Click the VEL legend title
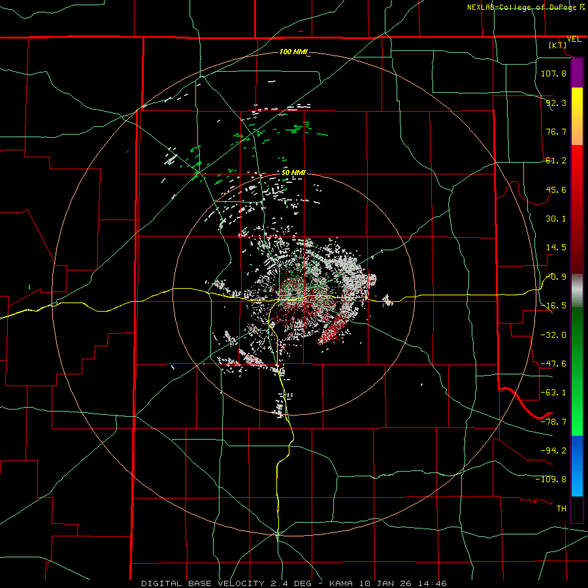The image size is (588, 588). [x=574, y=39]
